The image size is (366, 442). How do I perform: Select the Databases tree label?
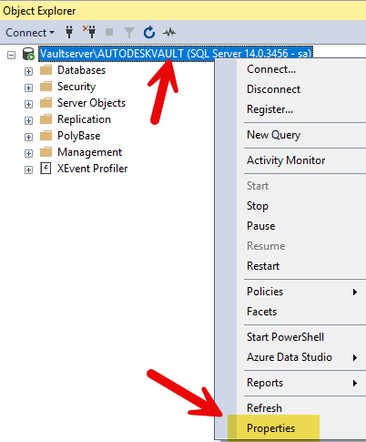click(x=81, y=70)
